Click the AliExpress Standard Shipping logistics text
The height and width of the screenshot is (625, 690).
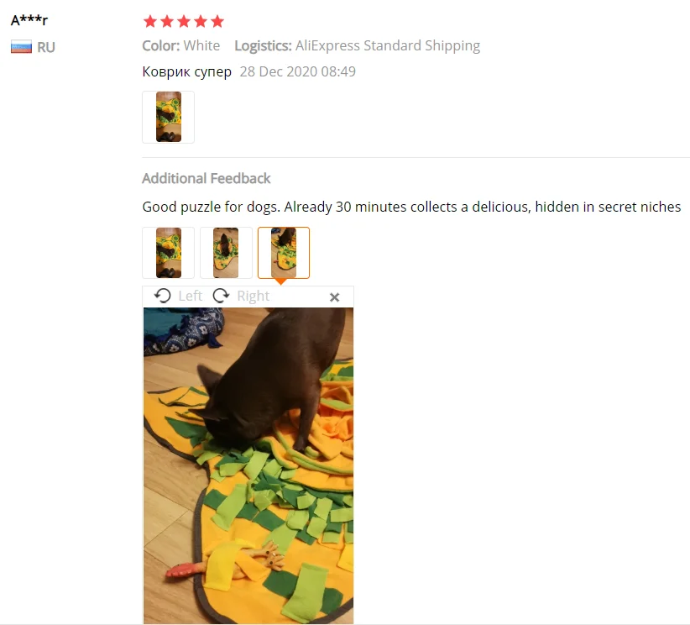388,46
